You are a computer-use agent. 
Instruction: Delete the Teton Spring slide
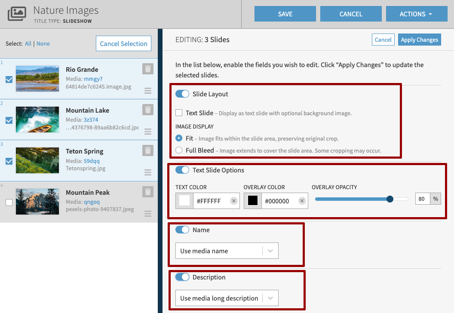[x=147, y=150]
